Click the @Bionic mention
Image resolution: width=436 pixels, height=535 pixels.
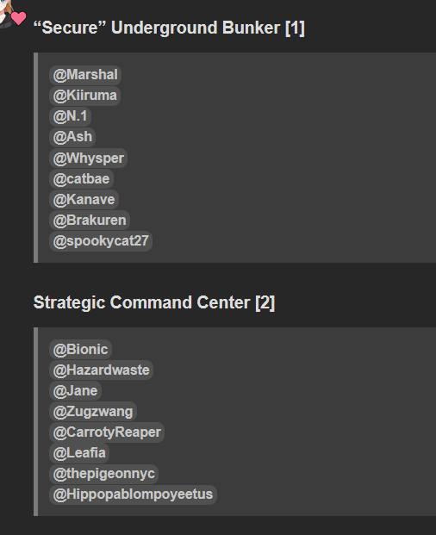[80, 350]
